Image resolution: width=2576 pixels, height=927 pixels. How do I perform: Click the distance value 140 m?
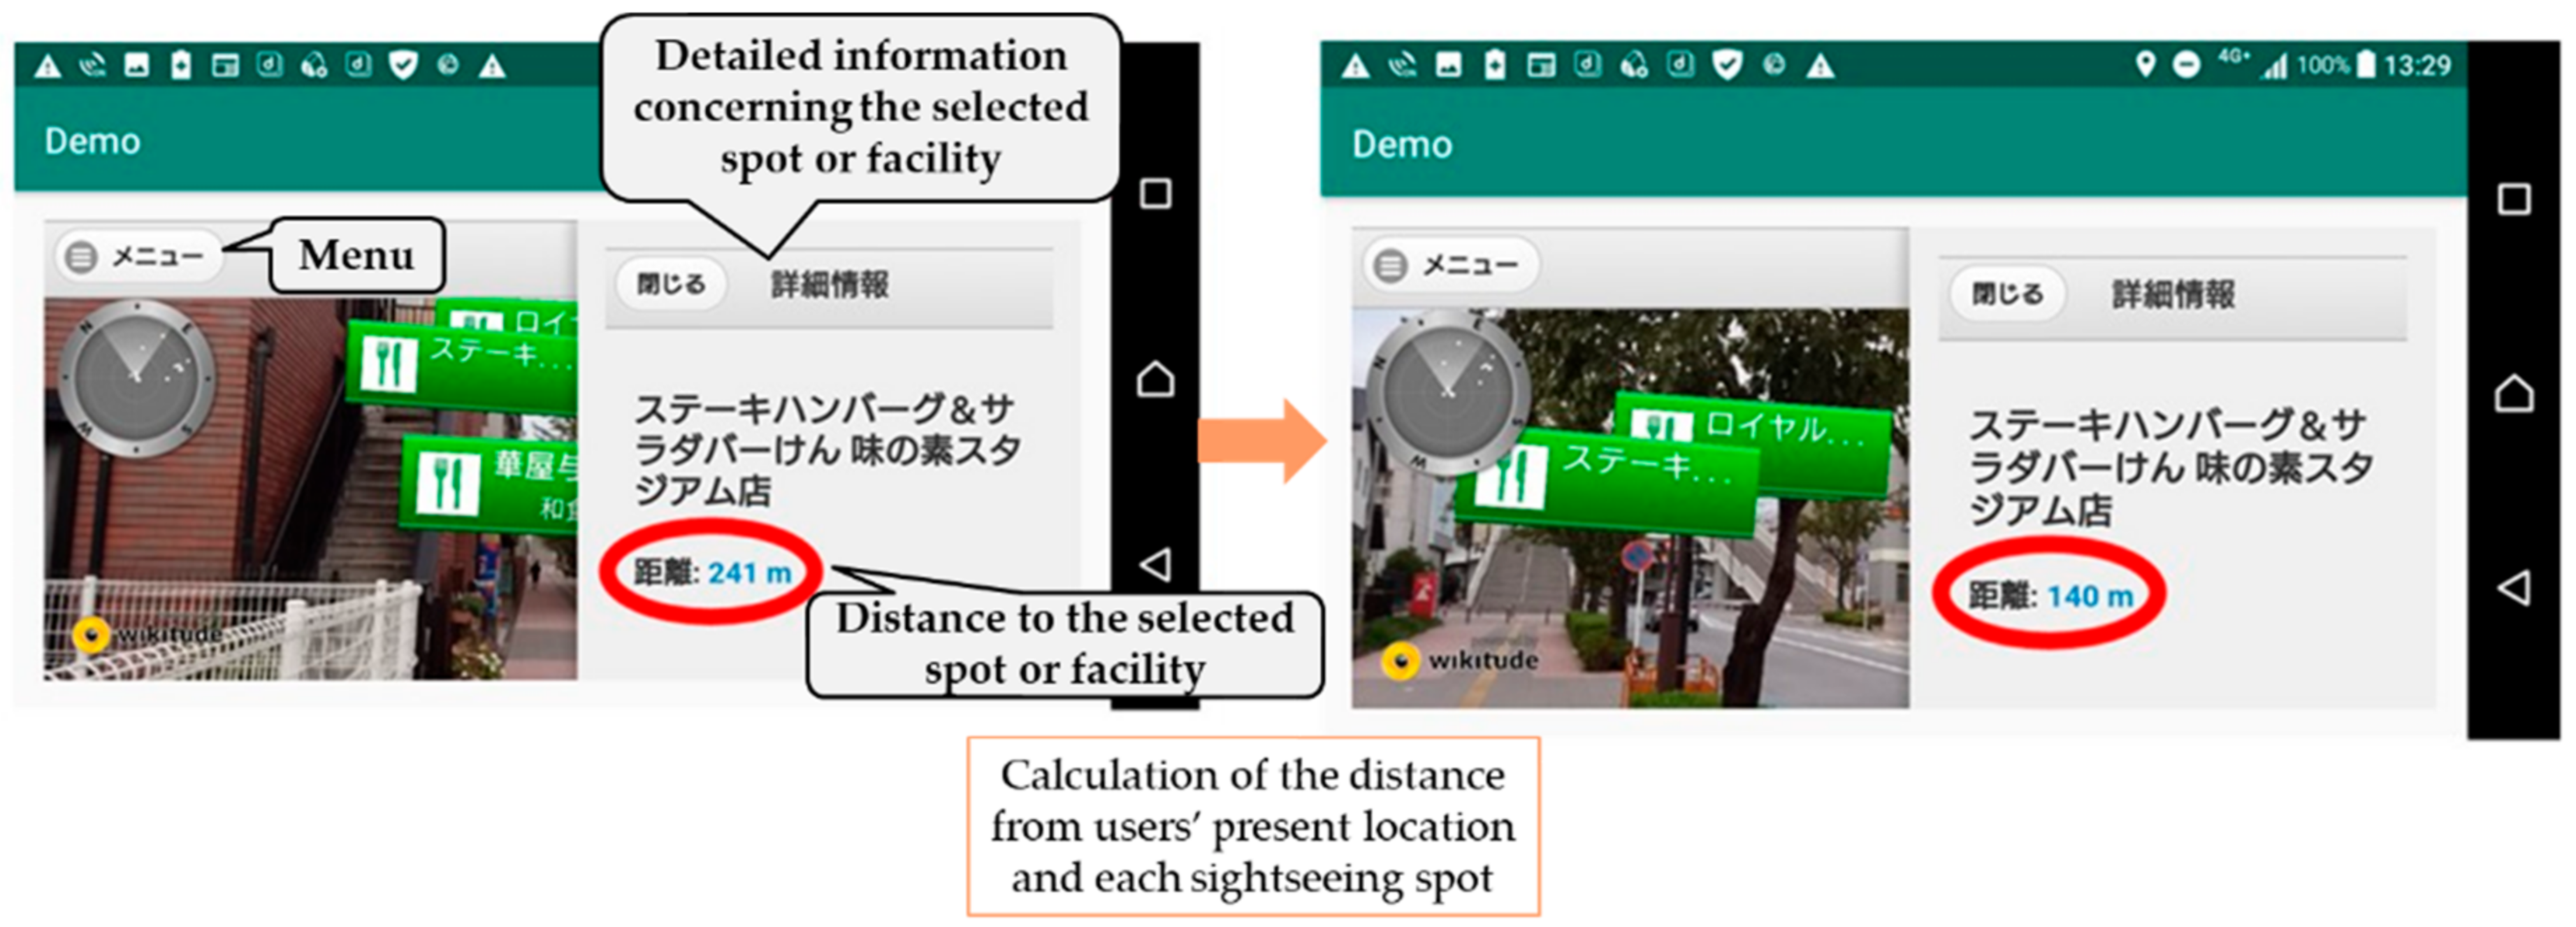pos(2089,597)
